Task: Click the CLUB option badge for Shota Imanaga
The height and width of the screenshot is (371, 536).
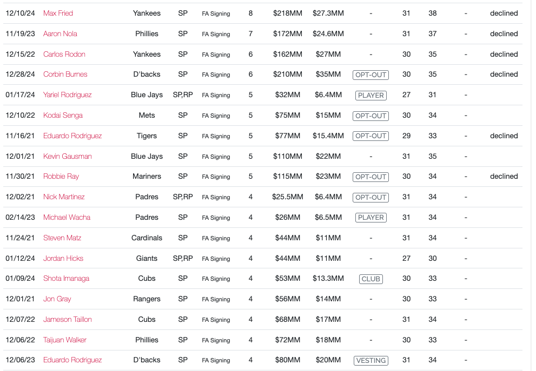Action: click(370, 279)
